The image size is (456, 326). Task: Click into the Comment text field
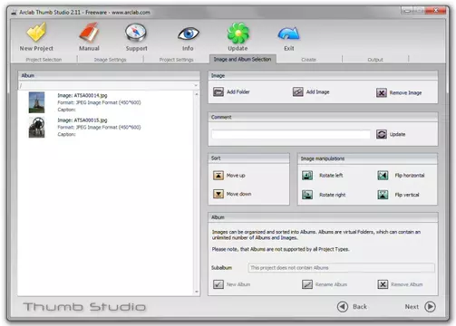pyautogui.click(x=291, y=134)
